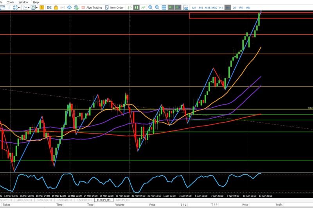Open the Tools menu
Screen dimensions: 313x208
(11, 2)
